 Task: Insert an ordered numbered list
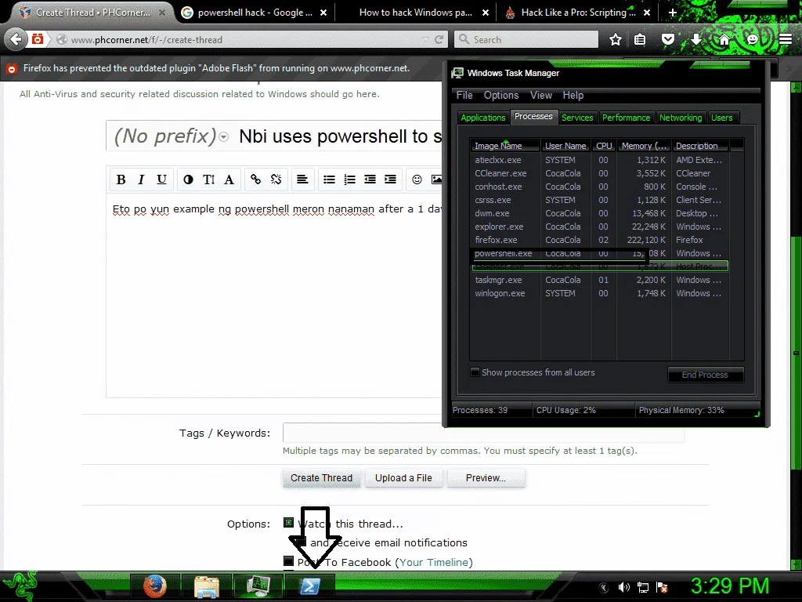tap(349, 180)
